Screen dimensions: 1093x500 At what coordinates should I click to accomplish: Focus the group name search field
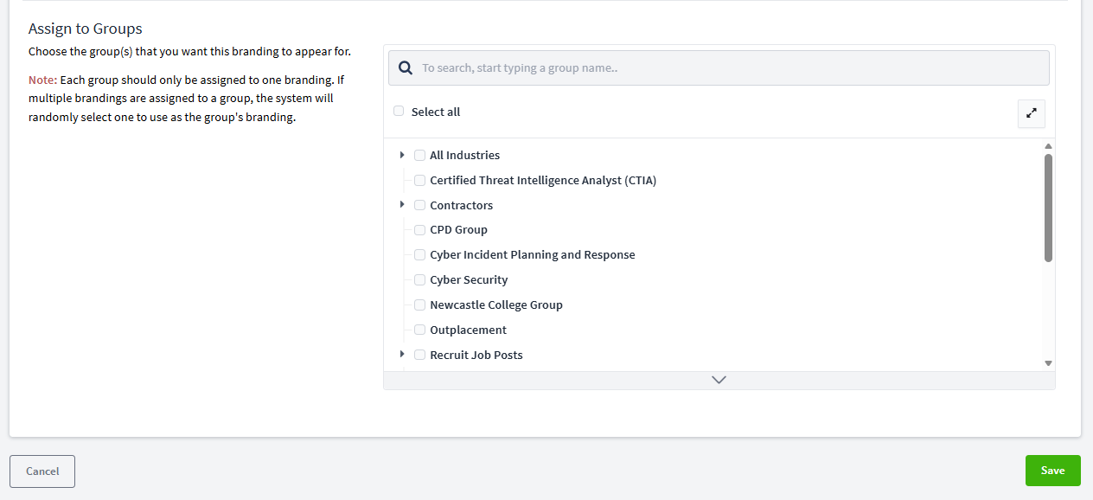click(719, 67)
